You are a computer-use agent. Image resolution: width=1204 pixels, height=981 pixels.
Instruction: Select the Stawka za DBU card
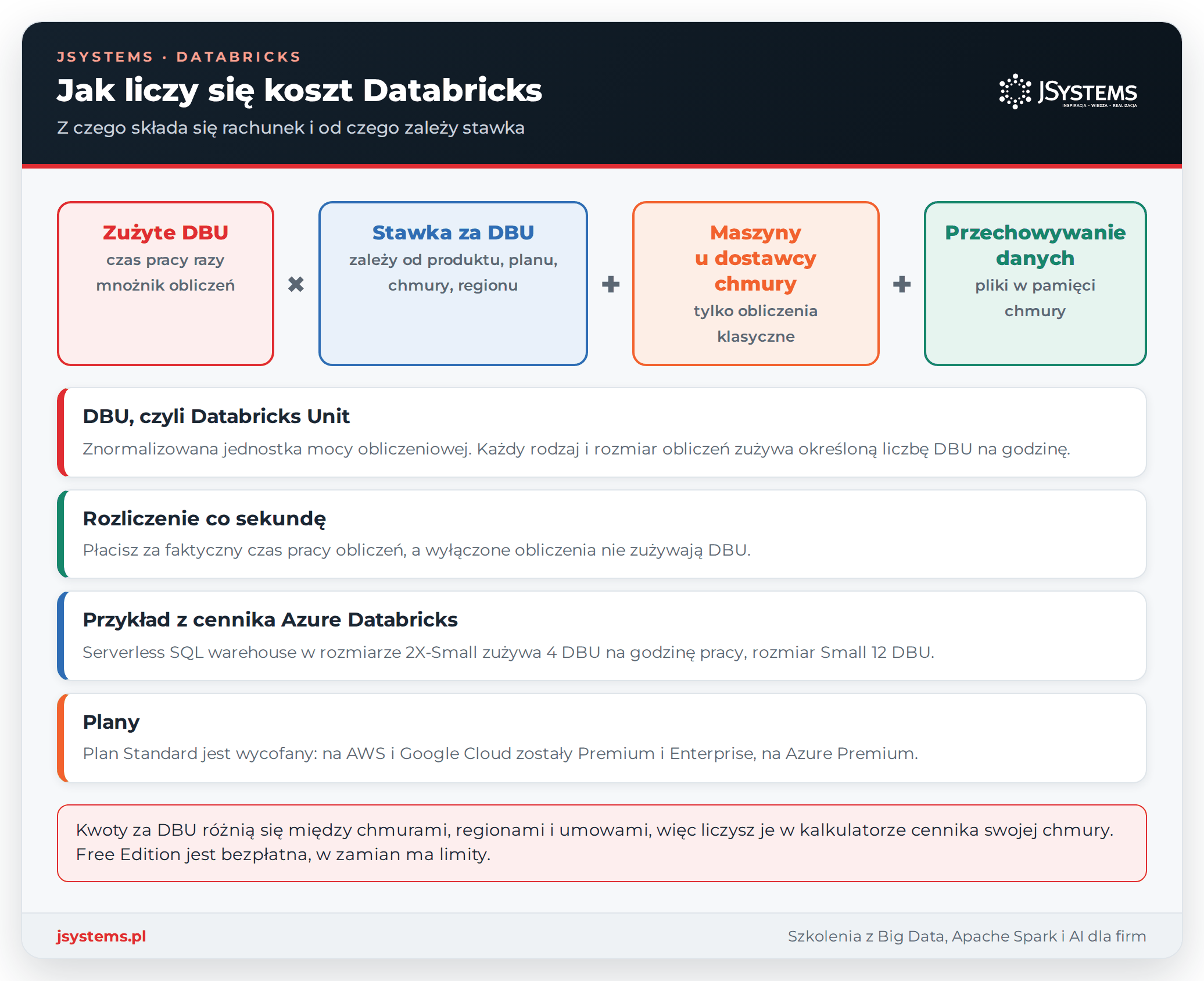tap(453, 284)
